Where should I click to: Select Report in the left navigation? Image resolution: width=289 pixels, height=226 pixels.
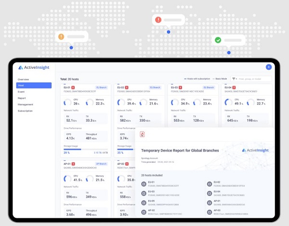[22, 98]
